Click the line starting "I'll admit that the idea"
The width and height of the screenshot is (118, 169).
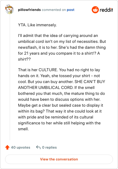pos(58,35)
